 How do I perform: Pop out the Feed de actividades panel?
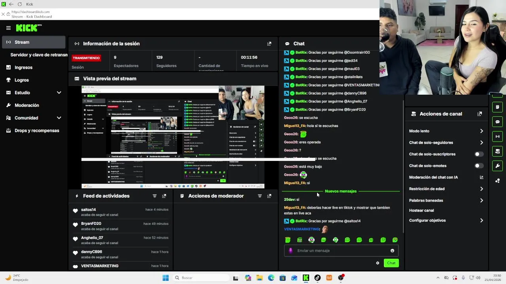(164, 196)
